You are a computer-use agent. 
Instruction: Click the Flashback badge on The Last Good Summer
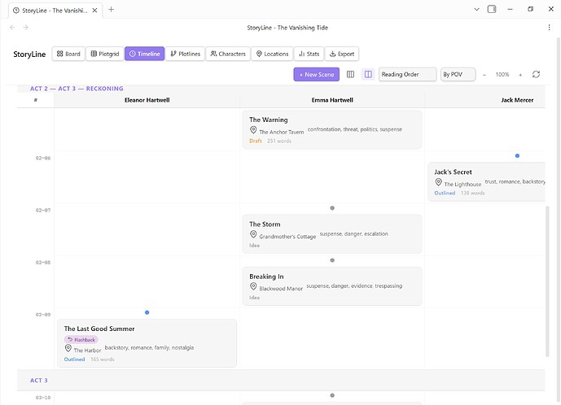[x=81, y=339]
